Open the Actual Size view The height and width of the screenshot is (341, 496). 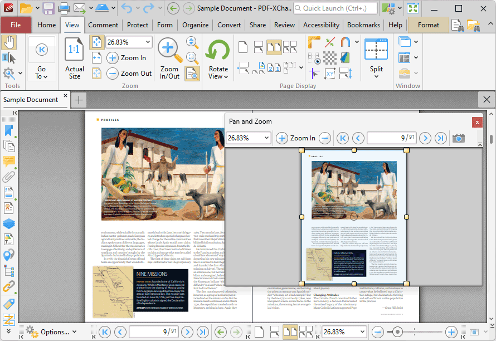[74, 58]
